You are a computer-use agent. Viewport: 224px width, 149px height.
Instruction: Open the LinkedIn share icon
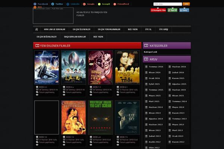[x=68, y=4]
